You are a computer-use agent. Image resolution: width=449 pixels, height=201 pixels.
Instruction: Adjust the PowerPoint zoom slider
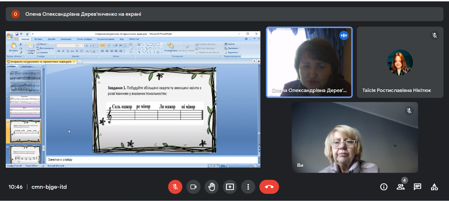point(236,166)
